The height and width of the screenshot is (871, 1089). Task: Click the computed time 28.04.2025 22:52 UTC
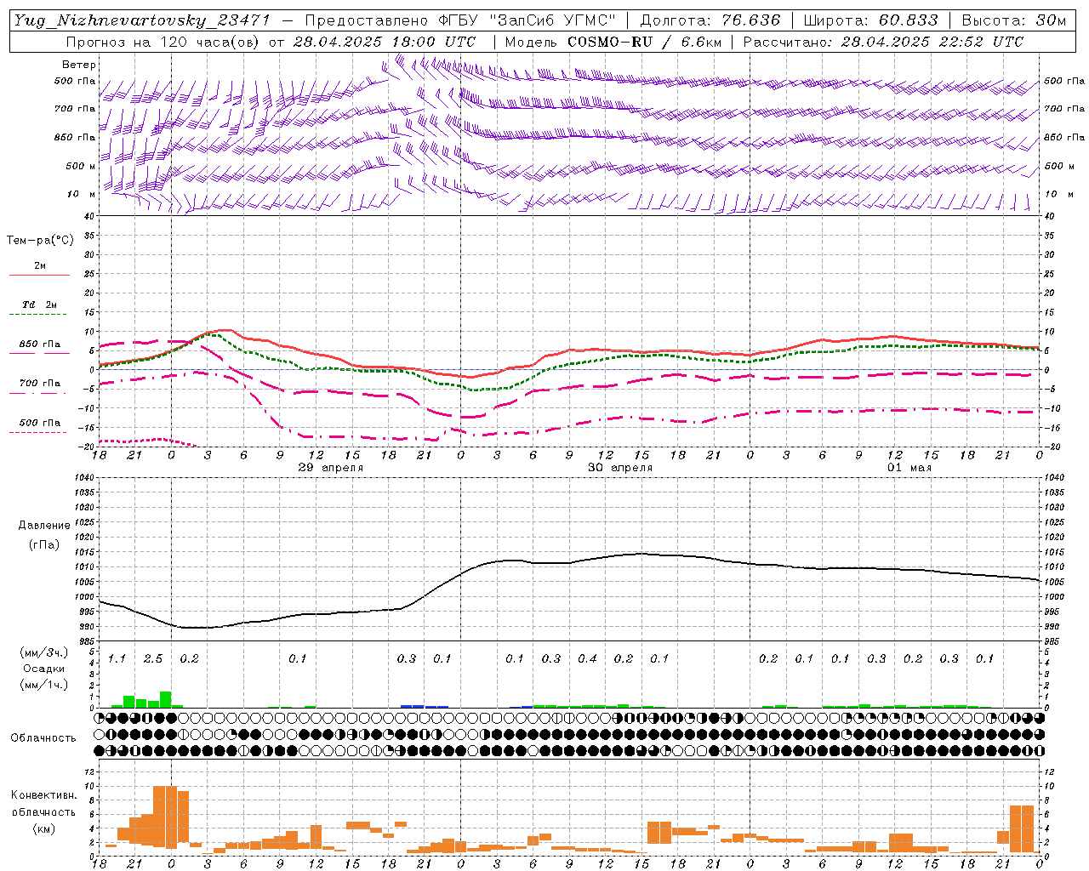click(x=932, y=42)
